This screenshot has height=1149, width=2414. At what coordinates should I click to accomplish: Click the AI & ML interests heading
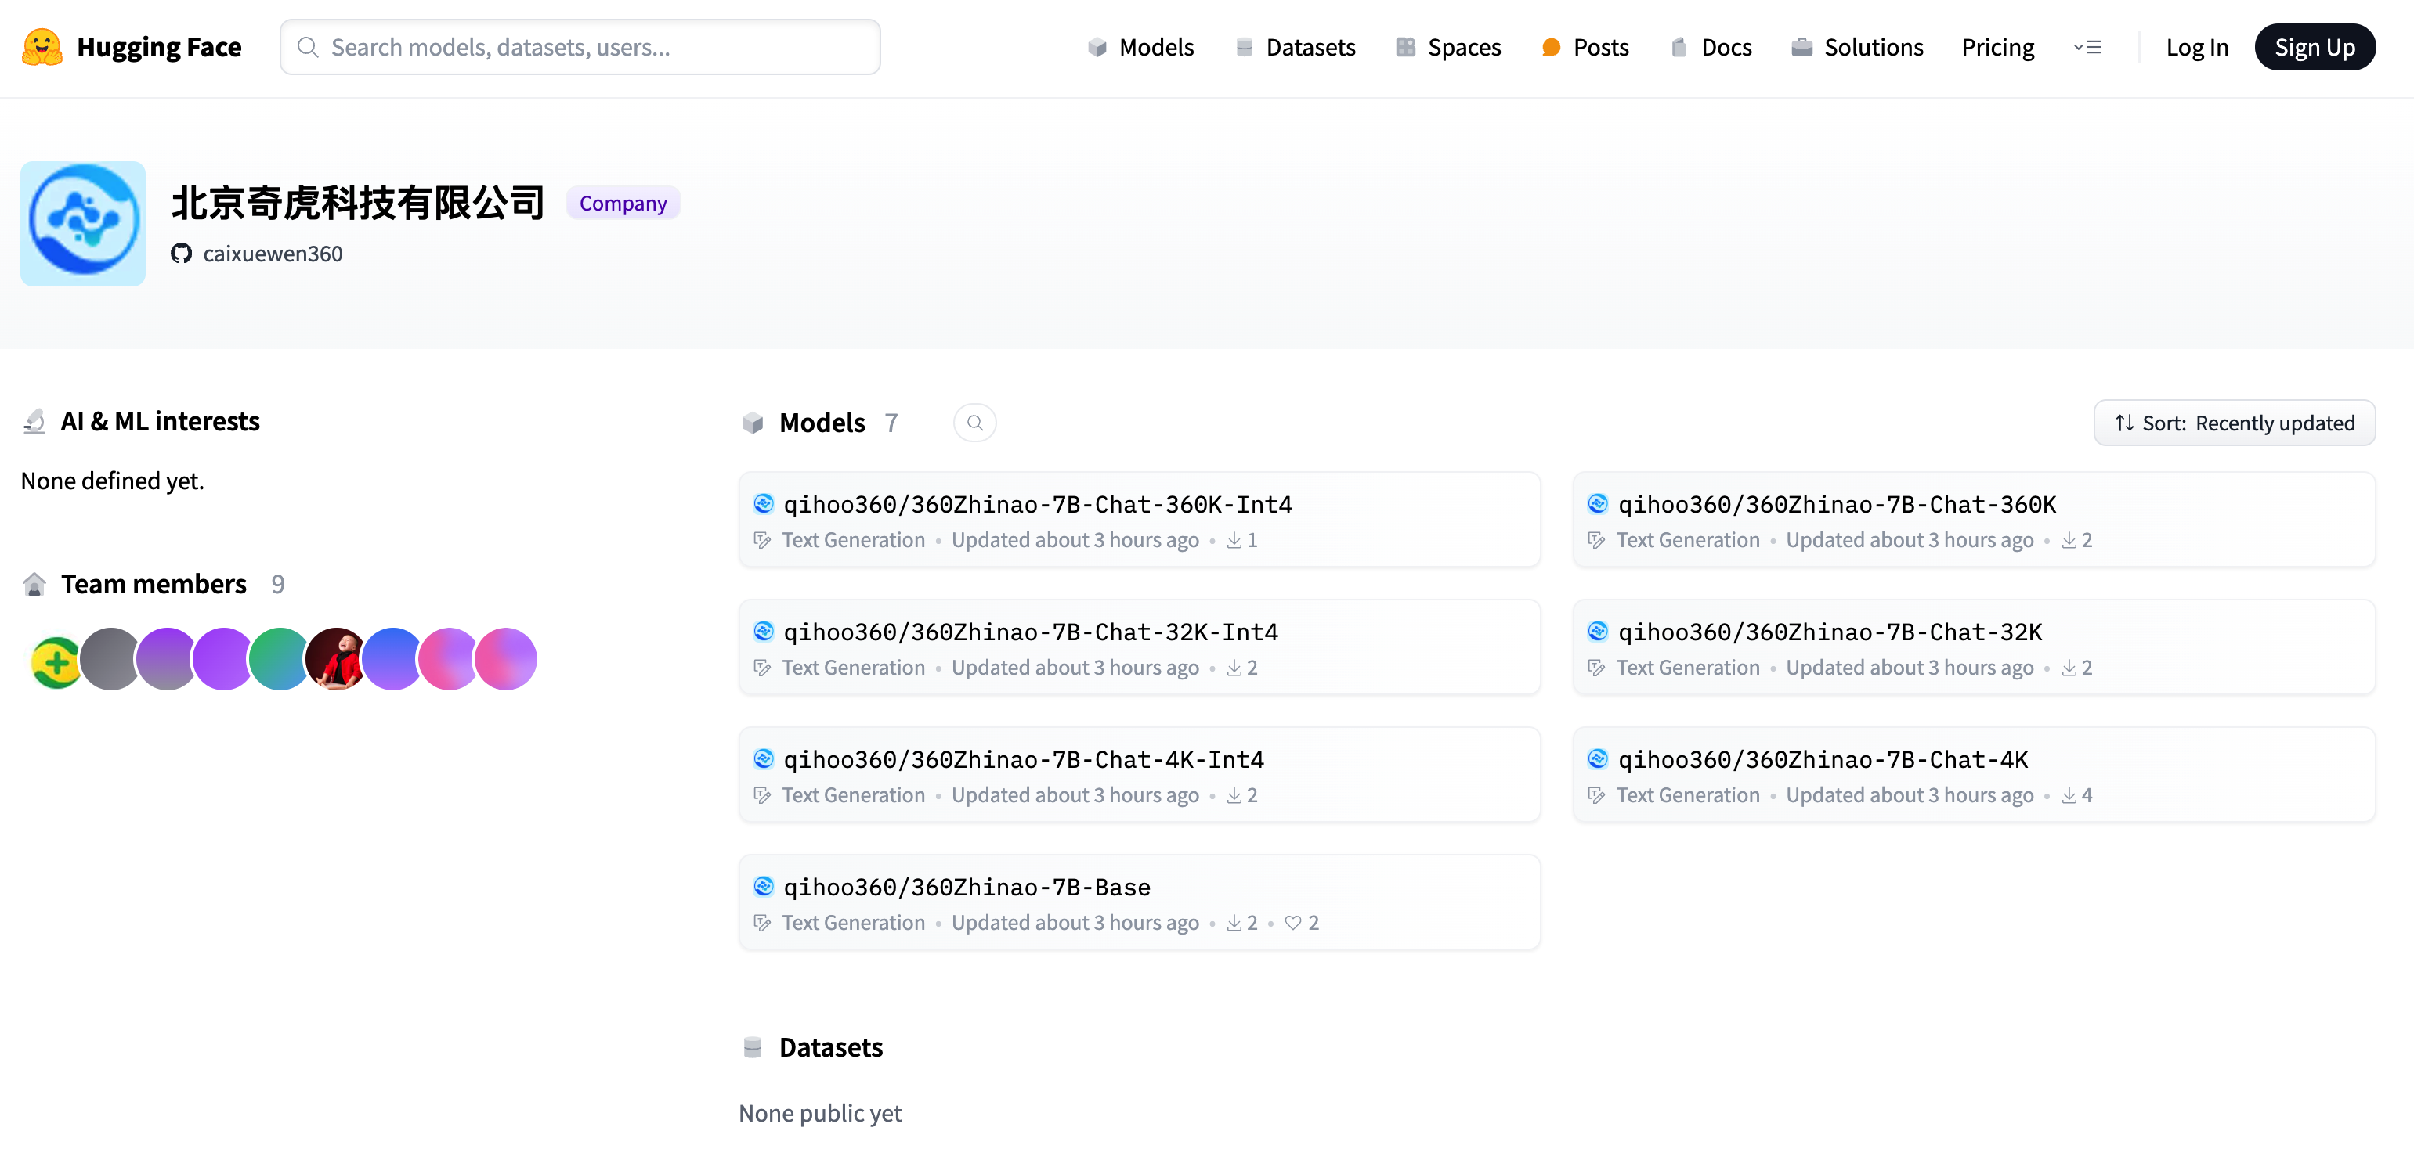(x=161, y=421)
